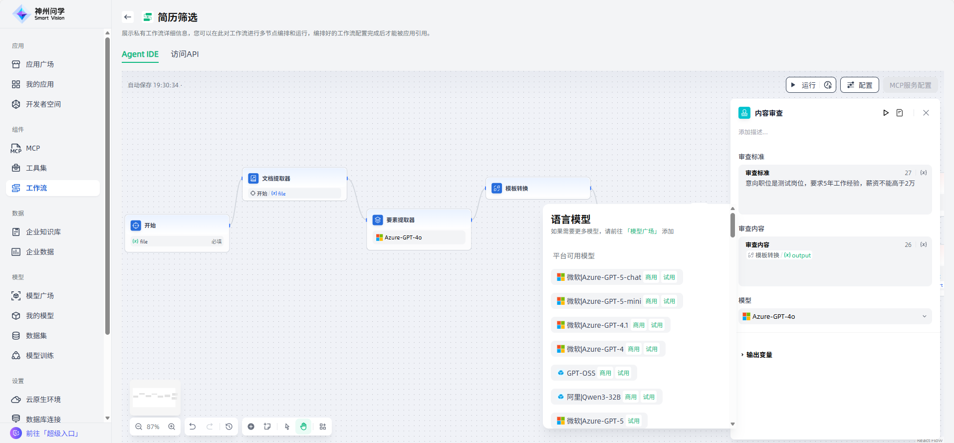
Task: Toggle the hand pan mode
Action: (x=303, y=427)
